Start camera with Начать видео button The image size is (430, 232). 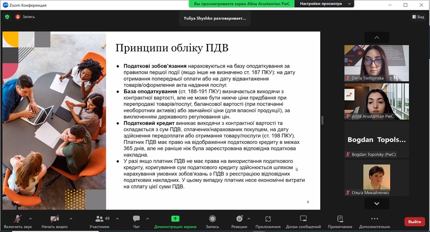click(54, 221)
